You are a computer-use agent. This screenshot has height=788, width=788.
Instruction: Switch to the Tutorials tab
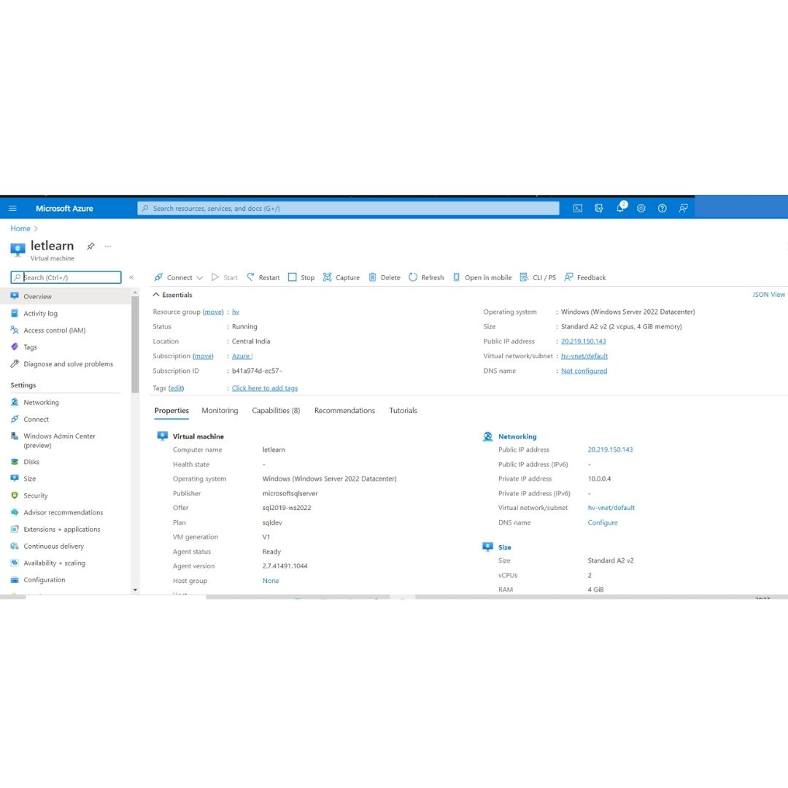(x=403, y=411)
